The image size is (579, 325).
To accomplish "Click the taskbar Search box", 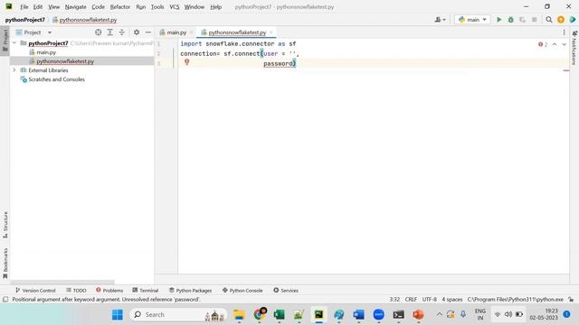I will (178, 315).
